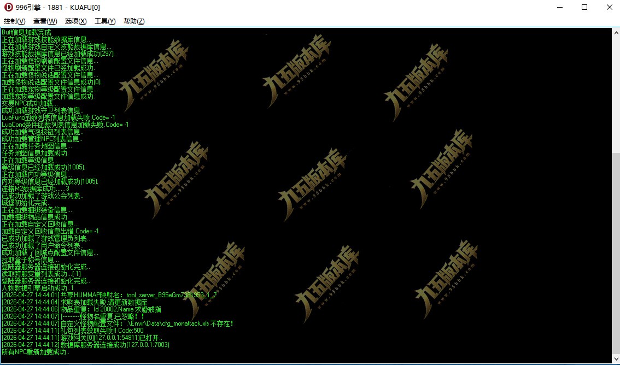Click log line 'LuaCond条件函数列表信息加载失败.Code= -1'

(x=65, y=125)
